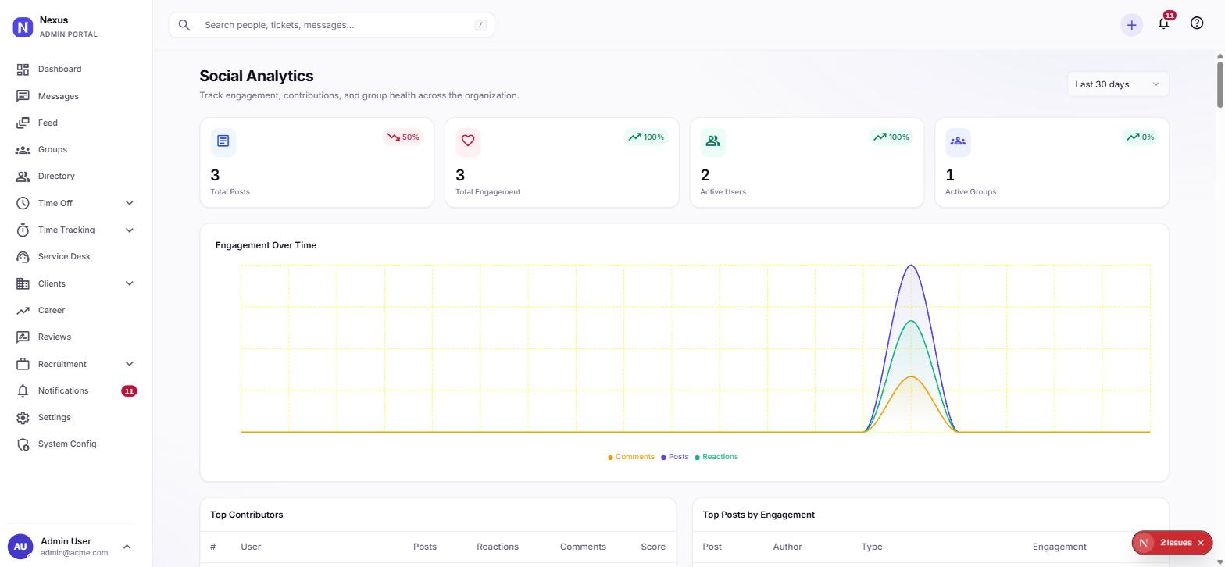Toggle Posts series in chart legend
1225x567 pixels.
[675, 457]
